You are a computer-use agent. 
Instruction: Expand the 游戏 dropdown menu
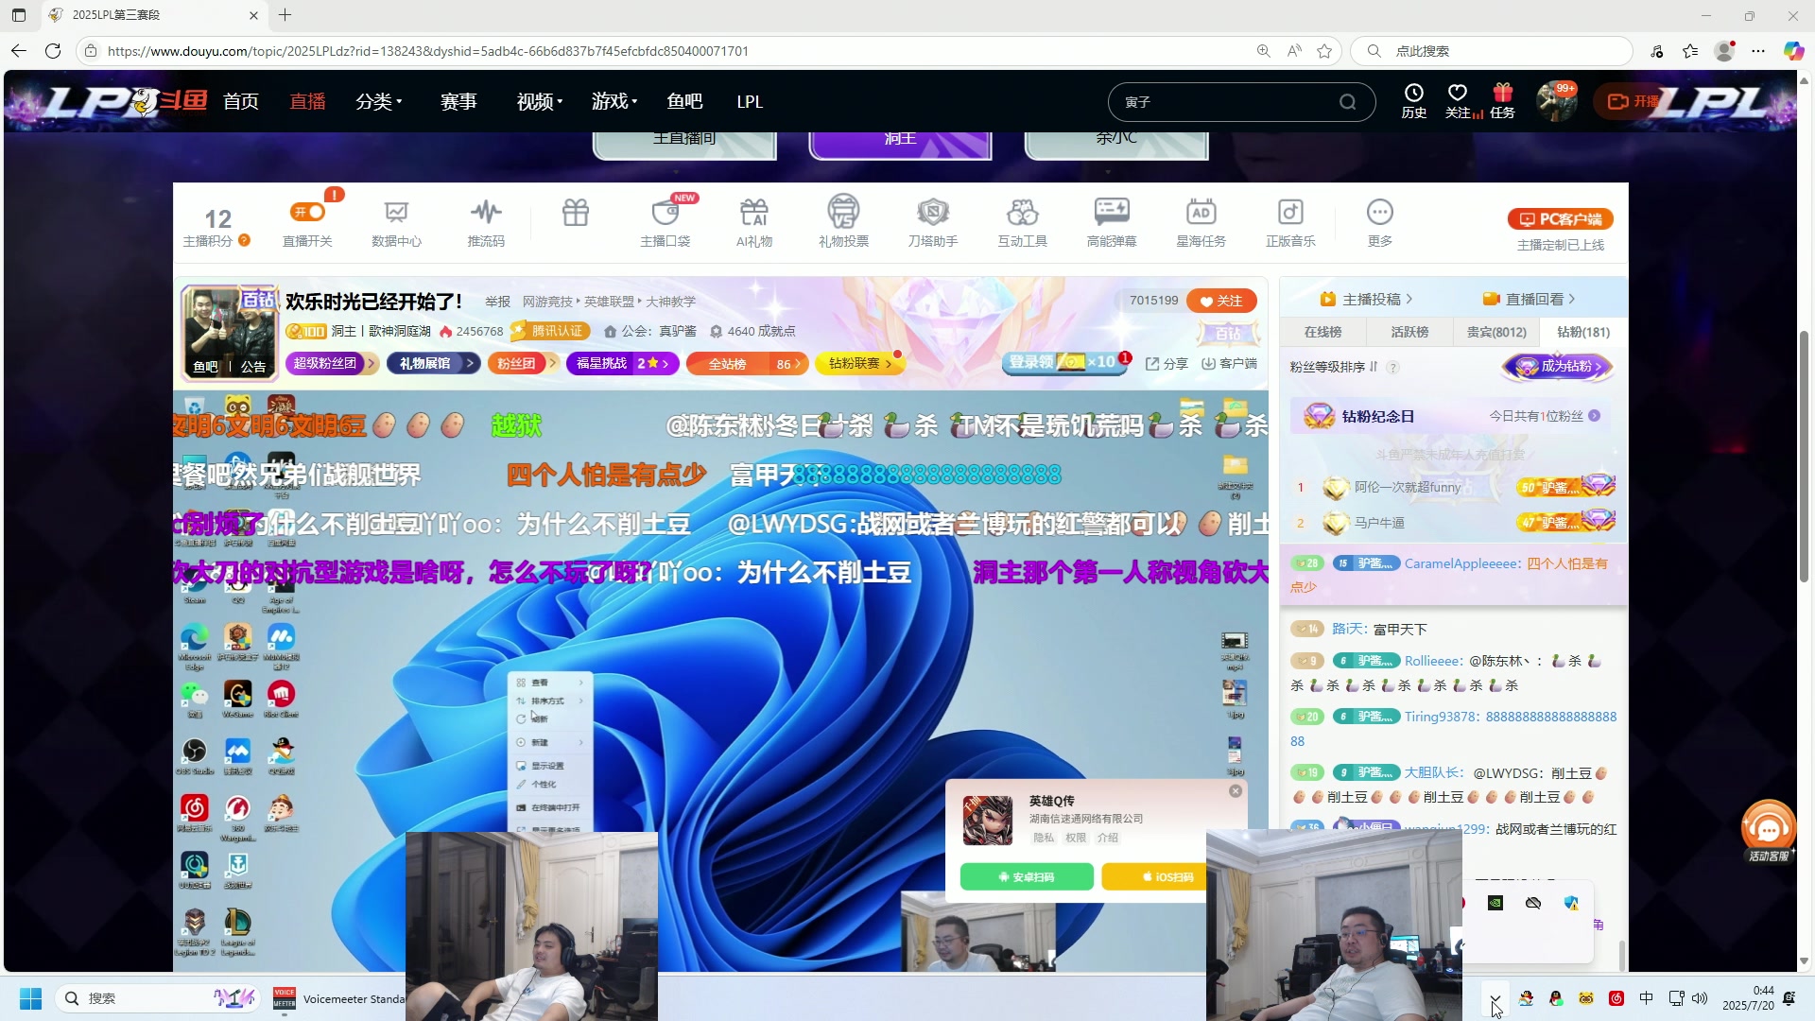[x=614, y=101]
